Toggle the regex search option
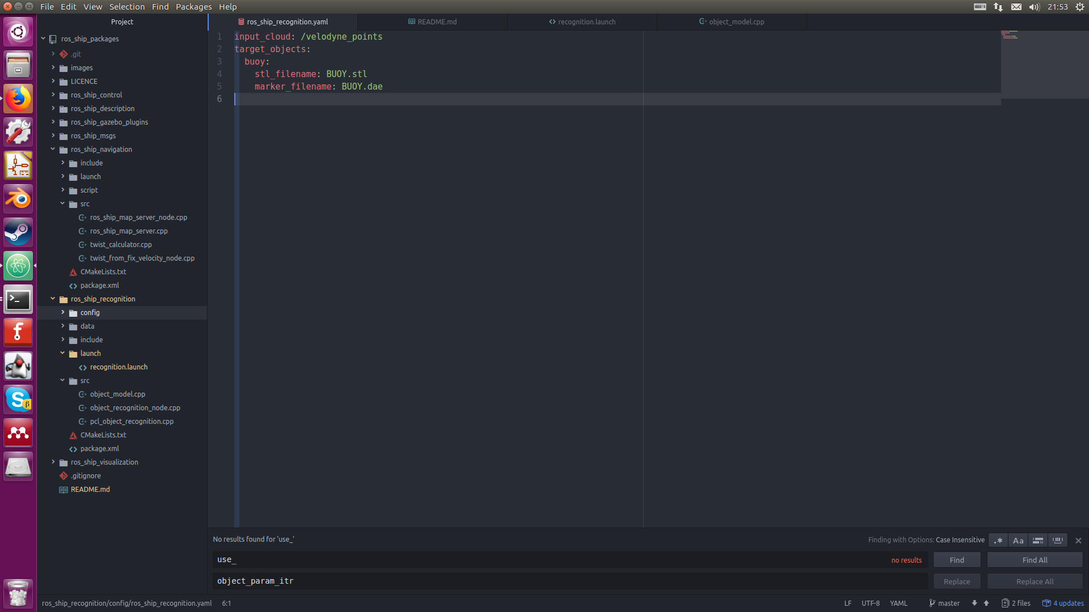The height and width of the screenshot is (612, 1089). pyautogui.click(x=998, y=541)
